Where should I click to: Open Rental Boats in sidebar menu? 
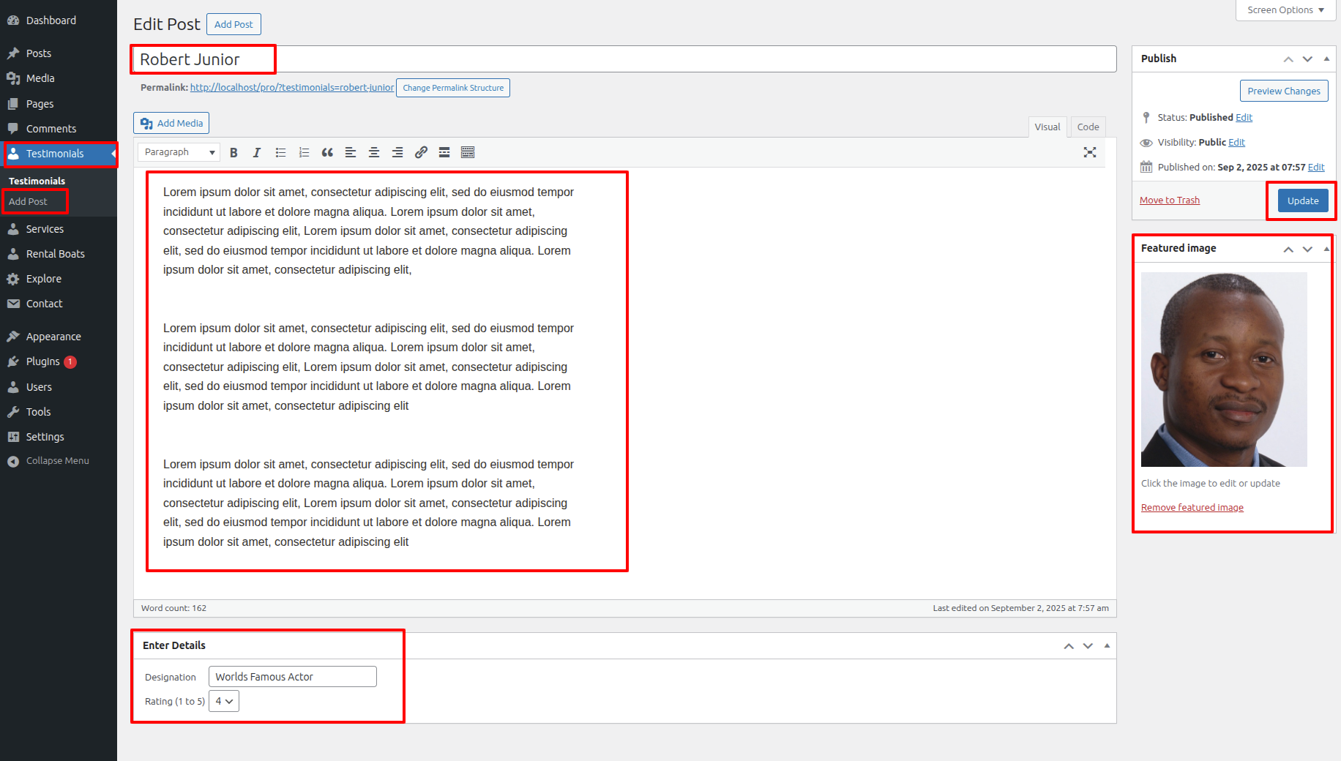[x=56, y=254]
